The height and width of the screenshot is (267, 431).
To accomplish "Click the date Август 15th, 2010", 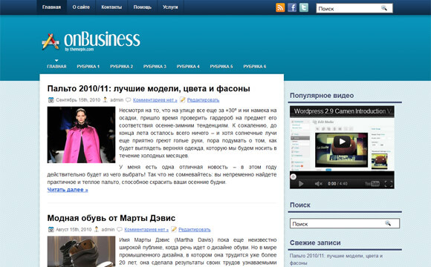I will pyautogui.click(x=74, y=229).
